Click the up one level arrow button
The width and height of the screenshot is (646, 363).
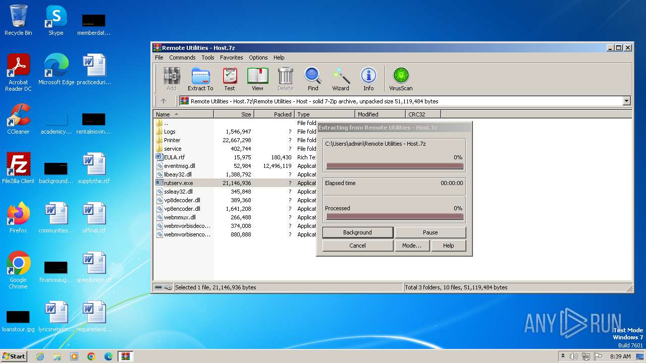[x=164, y=101]
